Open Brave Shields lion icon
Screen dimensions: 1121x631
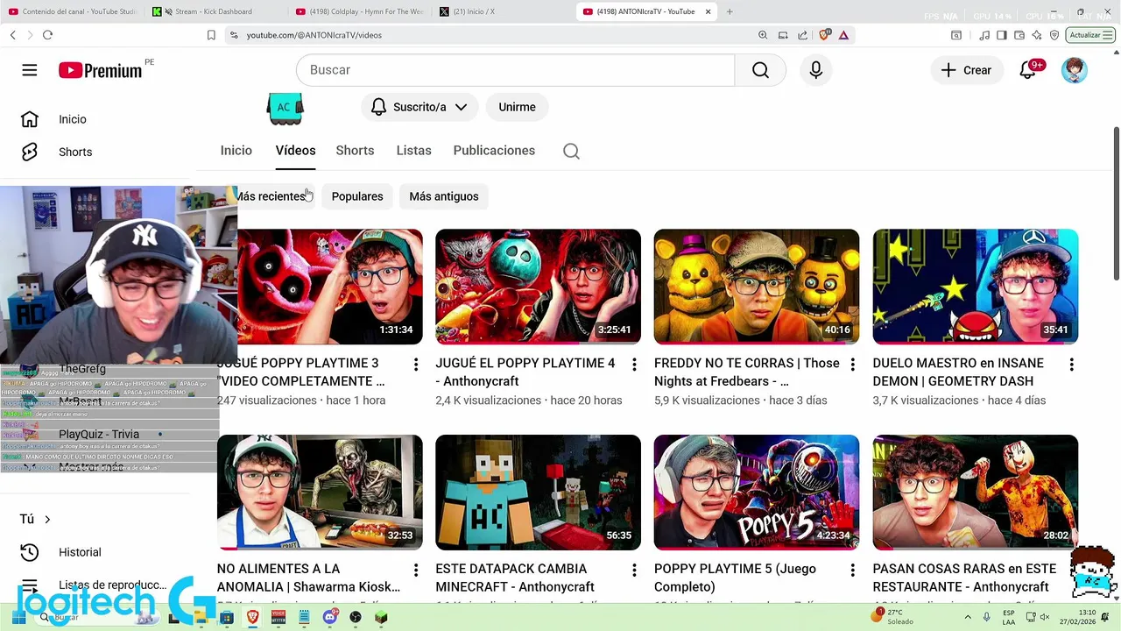click(x=824, y=35)
